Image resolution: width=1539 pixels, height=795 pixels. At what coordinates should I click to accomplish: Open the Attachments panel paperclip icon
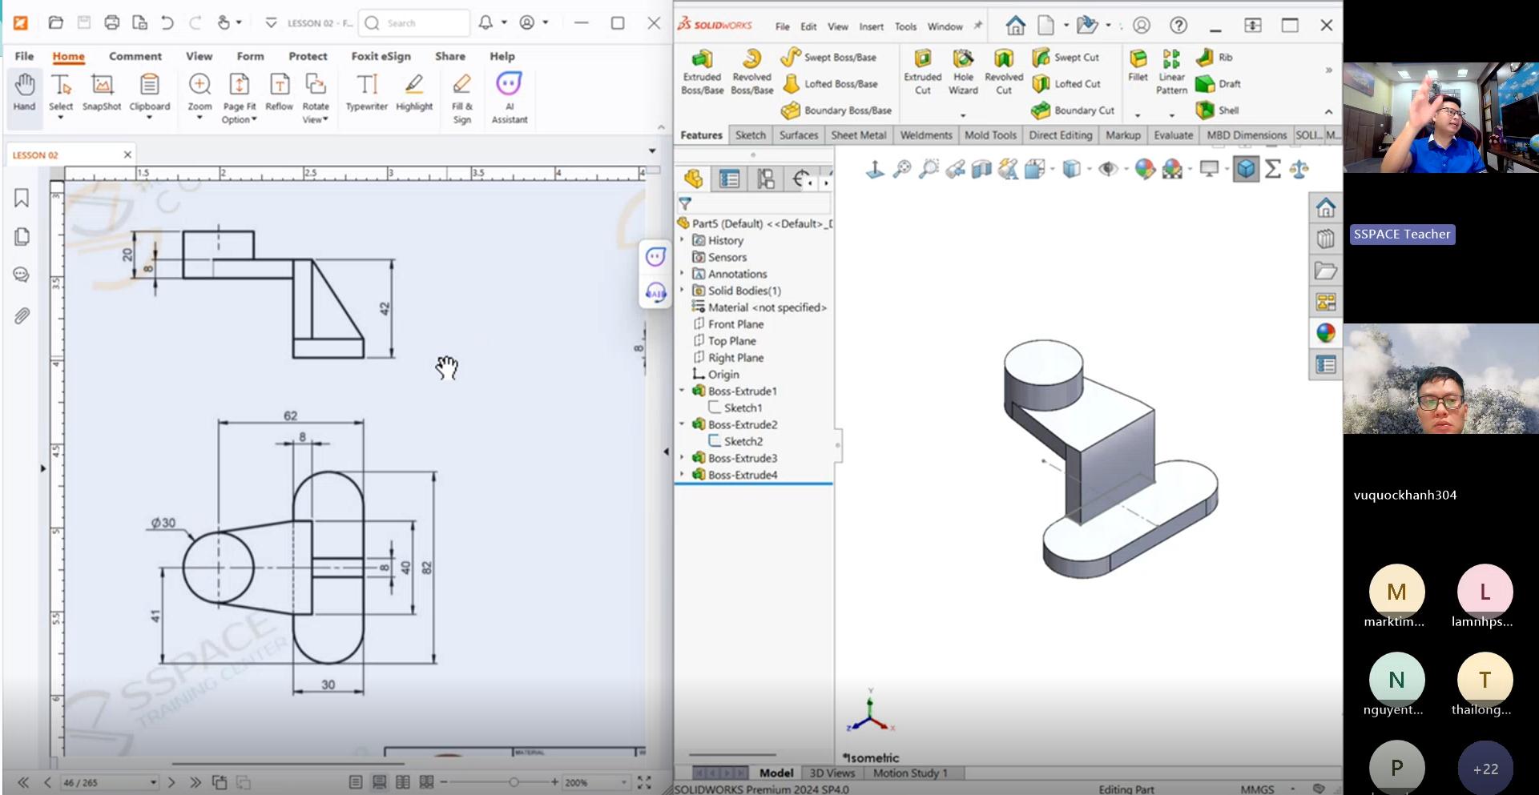click(x=22, y=316)
